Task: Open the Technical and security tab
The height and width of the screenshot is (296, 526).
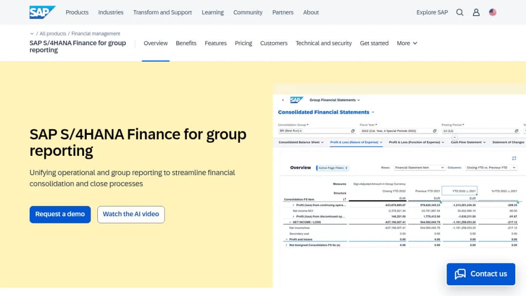Action: pyautogui.click(x=324, y=43)
